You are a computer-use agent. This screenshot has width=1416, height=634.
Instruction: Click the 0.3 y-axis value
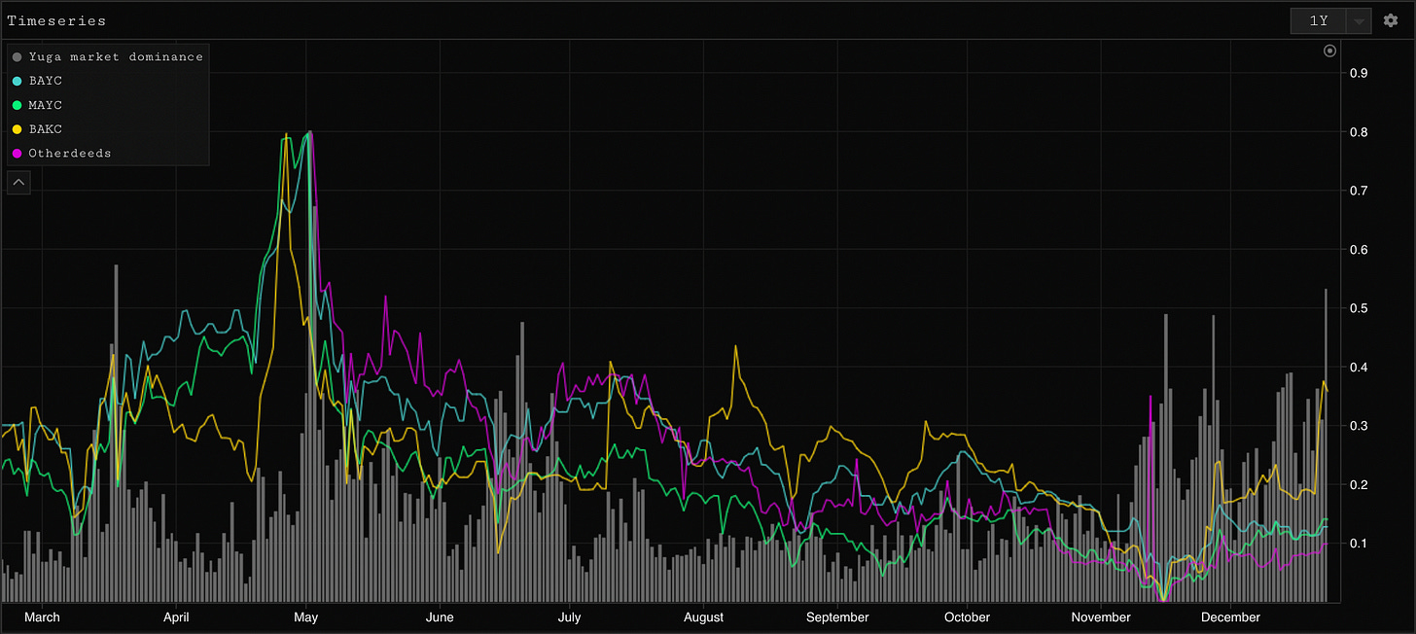coord(1358,426)
